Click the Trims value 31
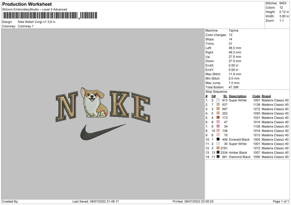291x205 pixels. (x=230, y=44)
